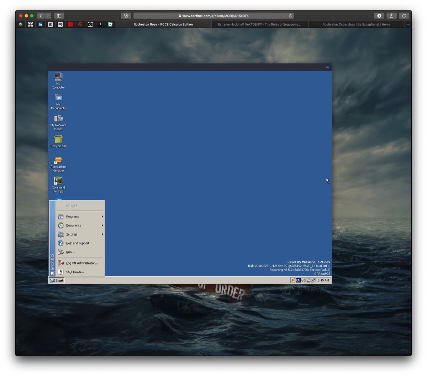Switch to the Rocheston Cyberclass Home tab
This screenshot has height=376, width=427.
tap(356, 25)
